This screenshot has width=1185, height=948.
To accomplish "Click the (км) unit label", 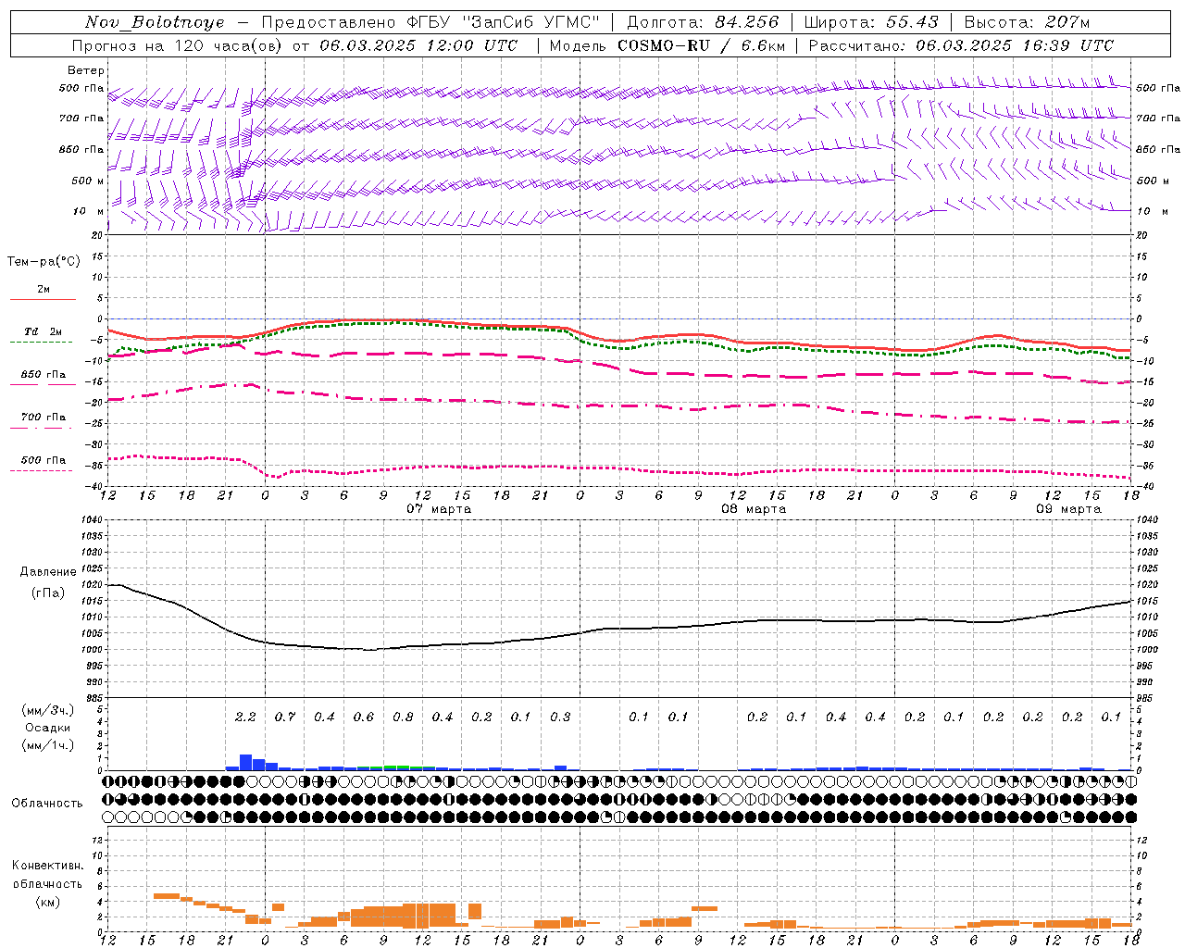I will pos(47,902).
